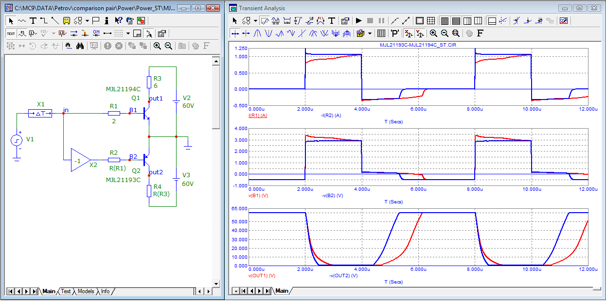Click the I(R1) (A) plot label
Screen dimensions: 606x301
pos(258,116)
